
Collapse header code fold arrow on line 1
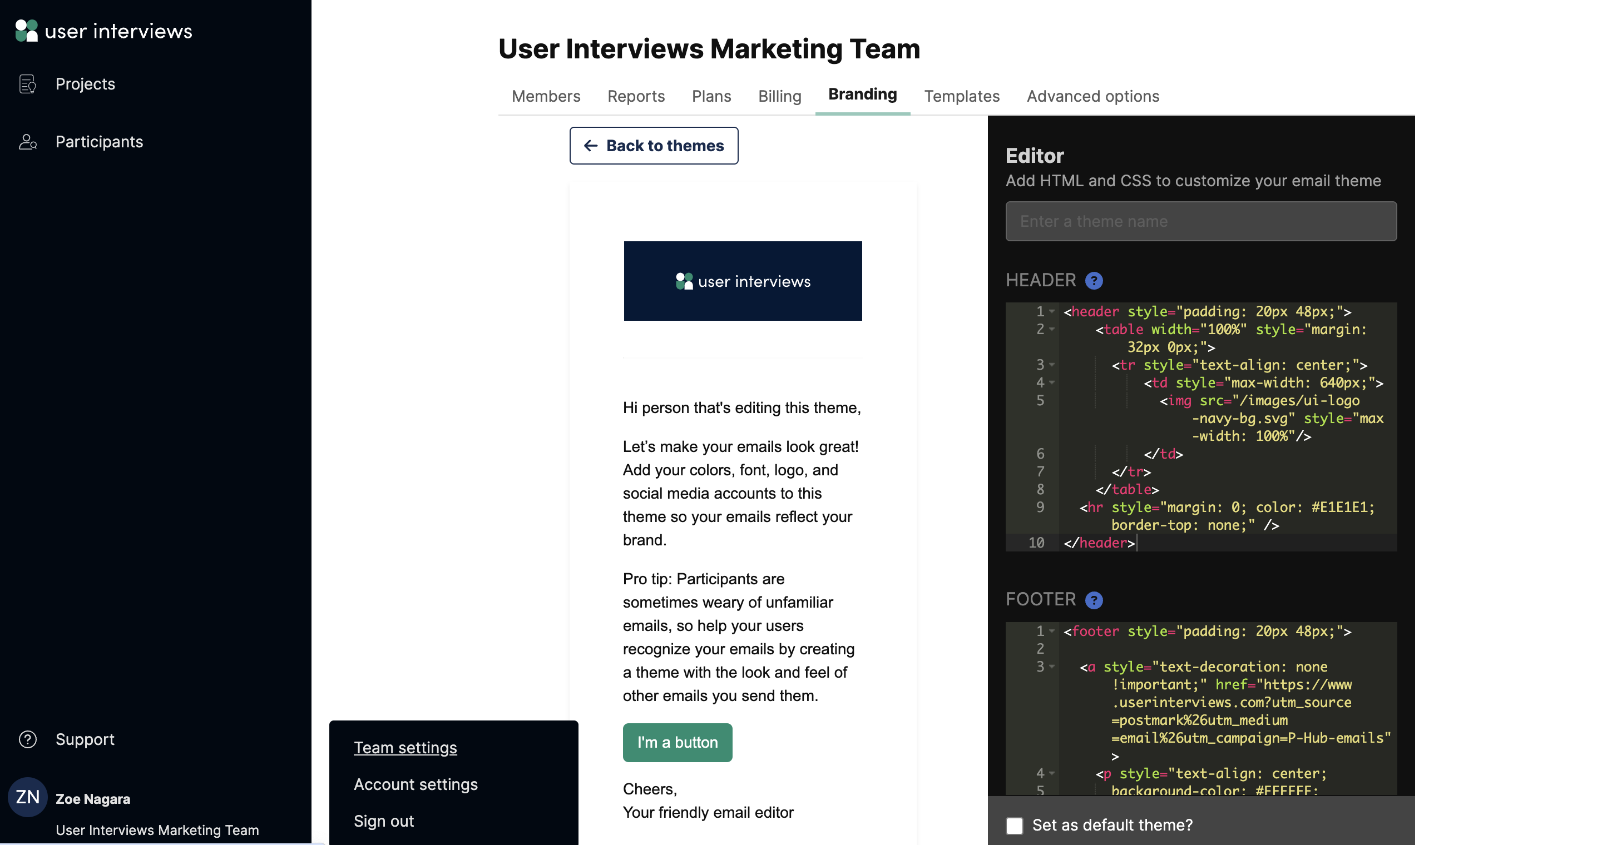point(1052,312)
